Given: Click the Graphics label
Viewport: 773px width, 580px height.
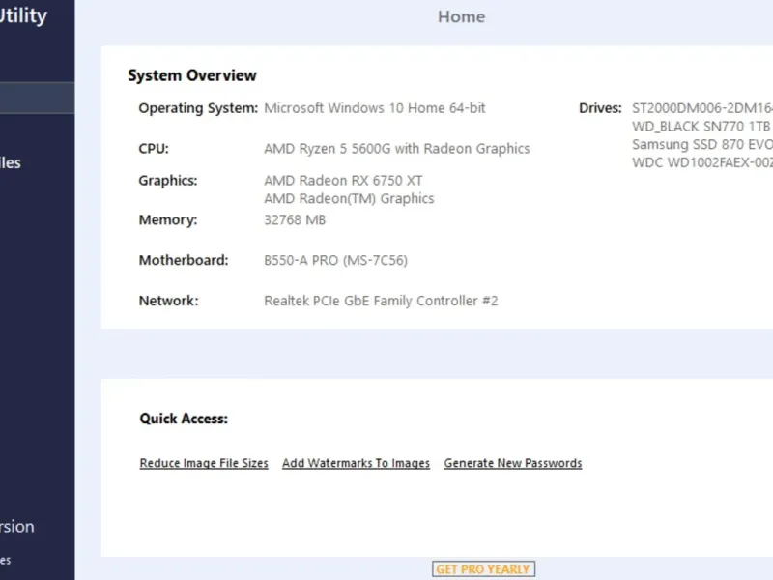Looking at the screenshot, I should point(167,181).
